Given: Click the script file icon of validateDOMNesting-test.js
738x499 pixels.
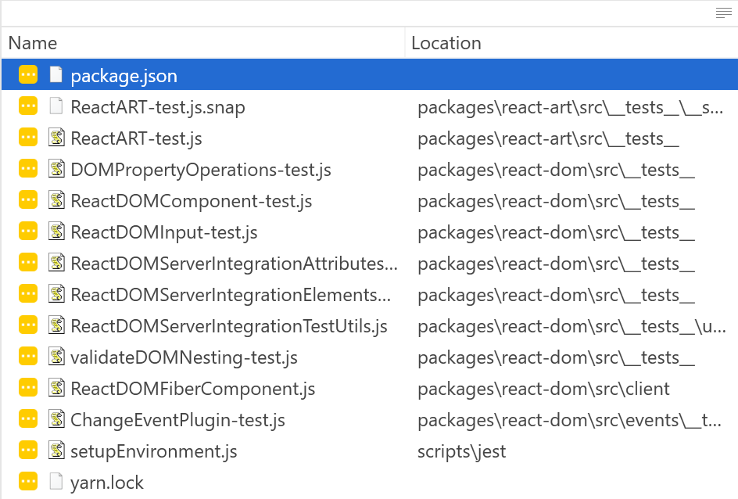Looking at the screenshot, I should click(x=56, y=357).
